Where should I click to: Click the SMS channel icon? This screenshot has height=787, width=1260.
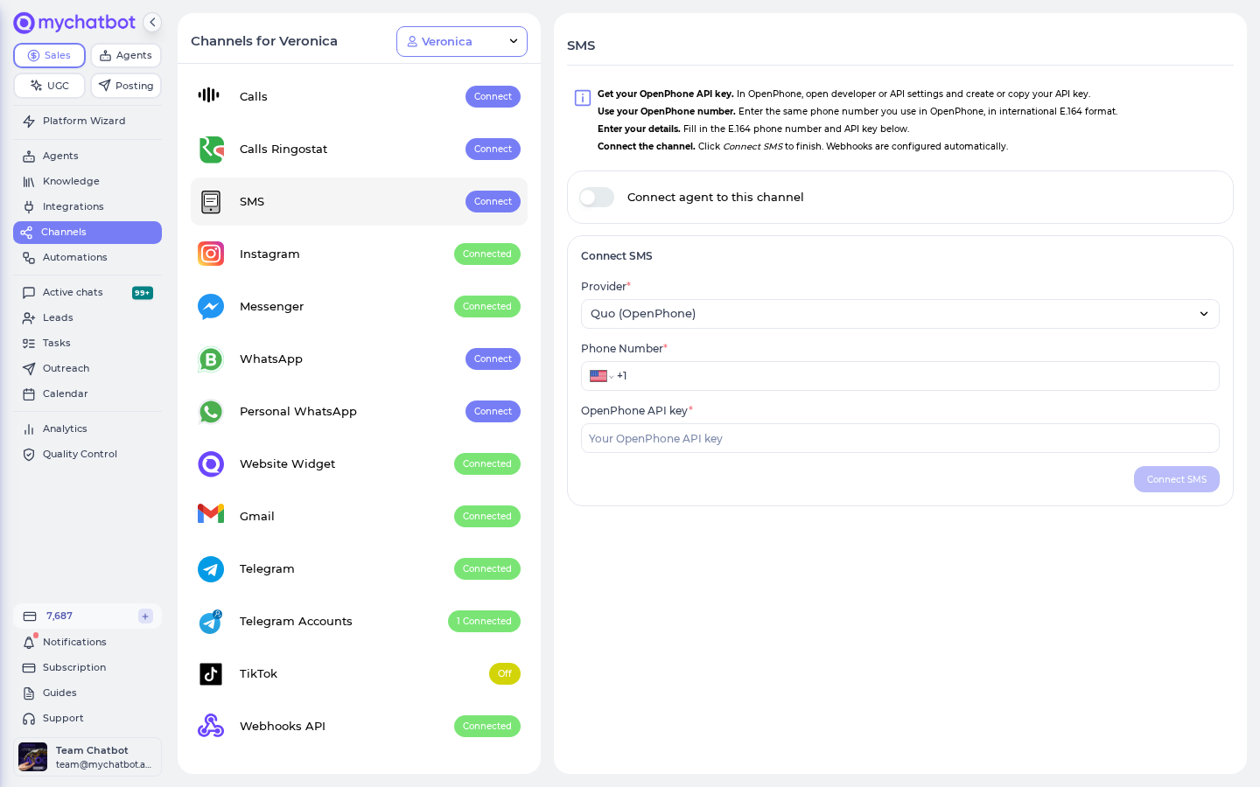pos(211,202)
